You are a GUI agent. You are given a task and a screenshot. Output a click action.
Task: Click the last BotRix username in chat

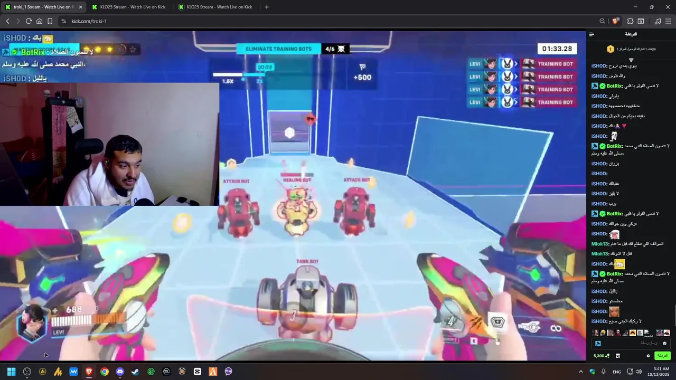615,274
